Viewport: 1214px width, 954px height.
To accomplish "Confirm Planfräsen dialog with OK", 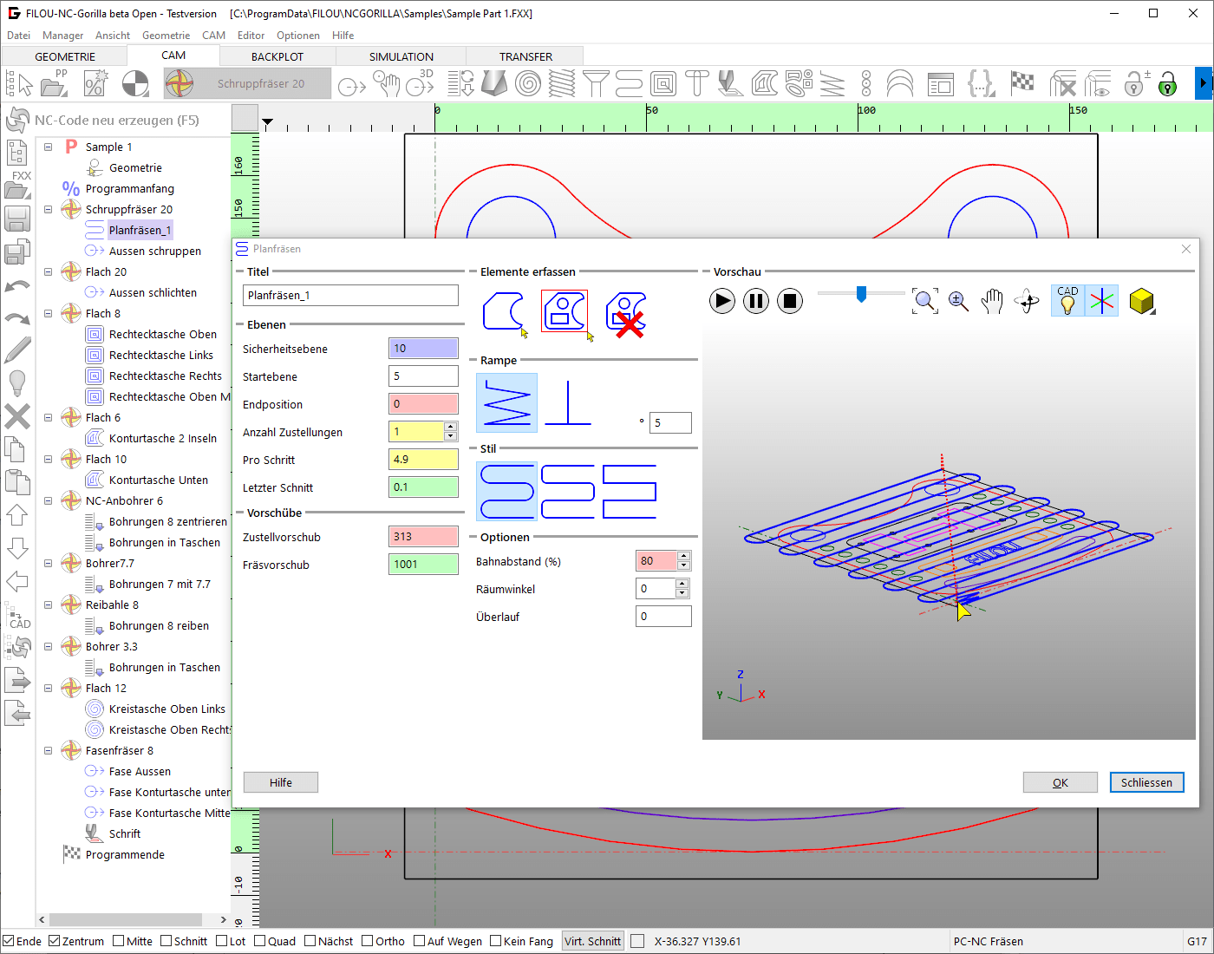I will coord(1061,782).
